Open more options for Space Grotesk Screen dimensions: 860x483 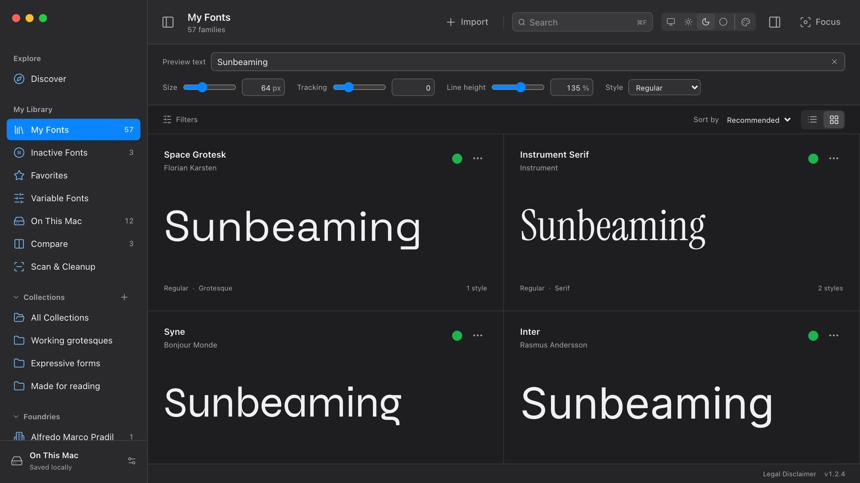[478, 158]
